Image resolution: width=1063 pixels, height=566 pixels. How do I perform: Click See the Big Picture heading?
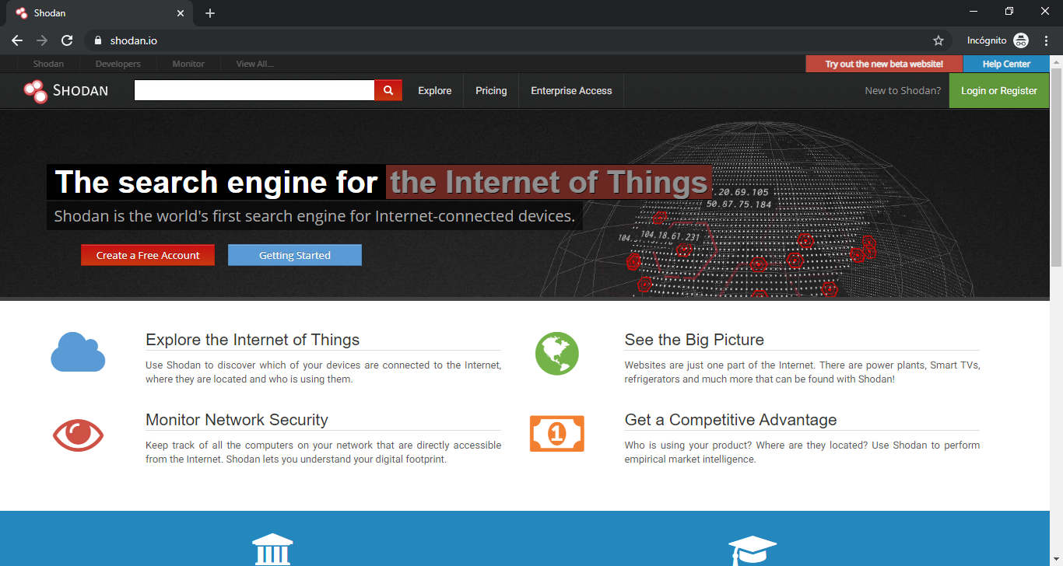tap(694, 340)
